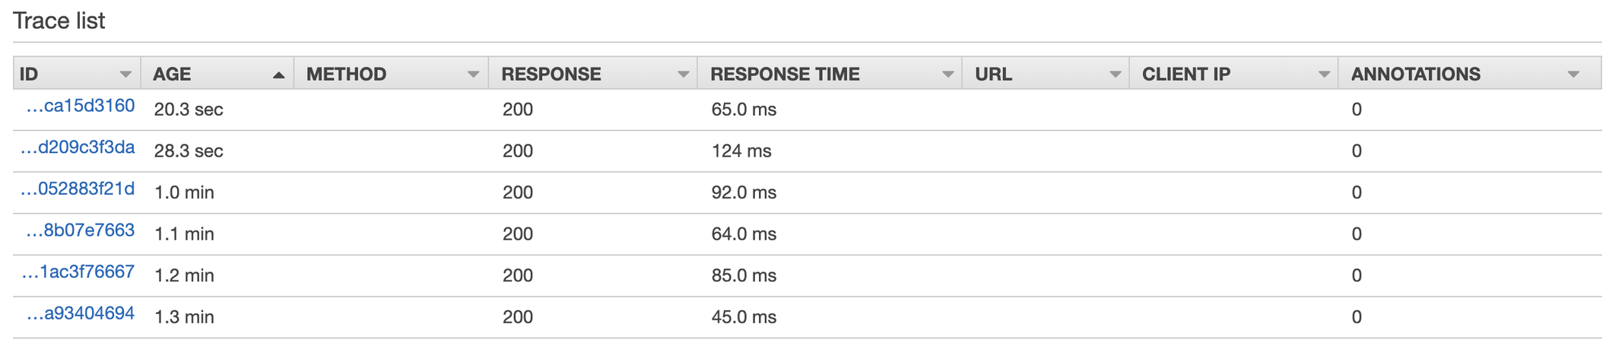Open the METHOD column dropdown arrow
Viewport: 1606px width, 340px height.
(473, 75)
